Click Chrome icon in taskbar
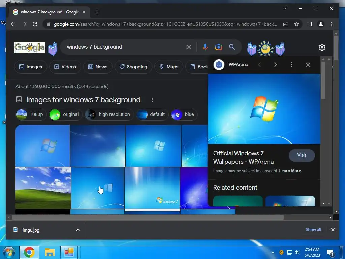The height and width of the screenshot is (259, 345). (29, 252)
